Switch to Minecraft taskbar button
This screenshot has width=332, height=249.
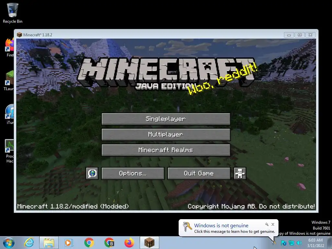point(149,243)
